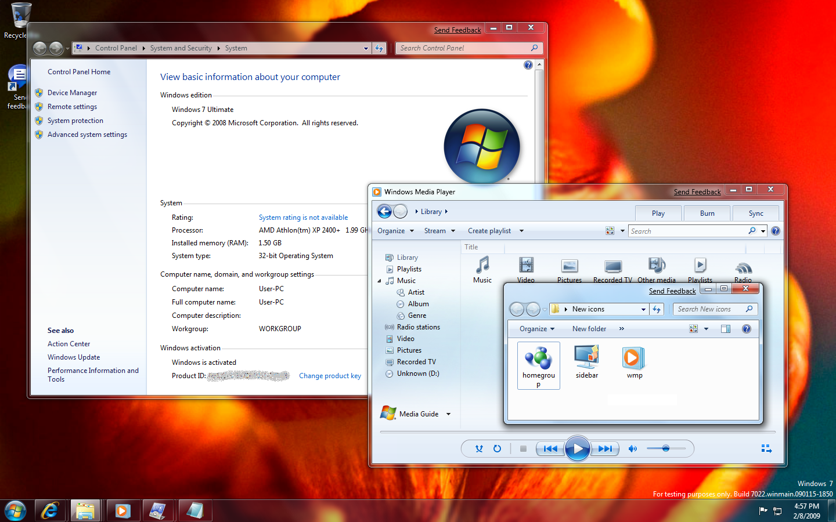Viewport: 836px width, 522px height.
Task: Click Create playlist in Media Player
Action: [x=489, y=231]
